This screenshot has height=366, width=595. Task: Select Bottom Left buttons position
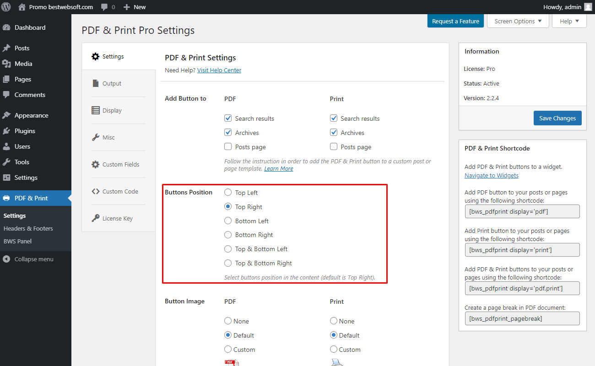[x=228, y=221]
